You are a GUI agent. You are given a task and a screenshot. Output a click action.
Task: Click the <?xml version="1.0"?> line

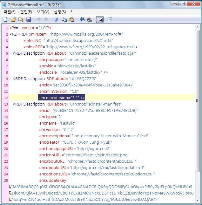pyautogui.click(x=30, y=28)
